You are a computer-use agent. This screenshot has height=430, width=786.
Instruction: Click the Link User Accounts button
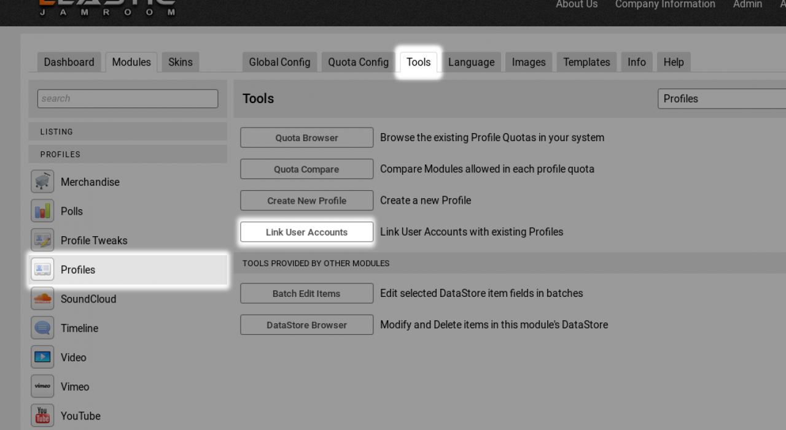(307, 232)
